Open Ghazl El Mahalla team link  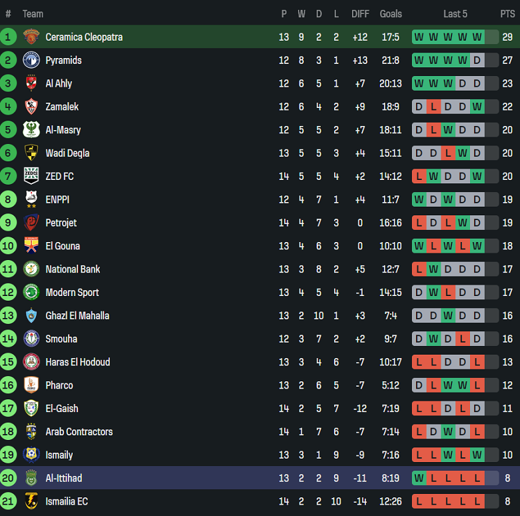(77, 315)
